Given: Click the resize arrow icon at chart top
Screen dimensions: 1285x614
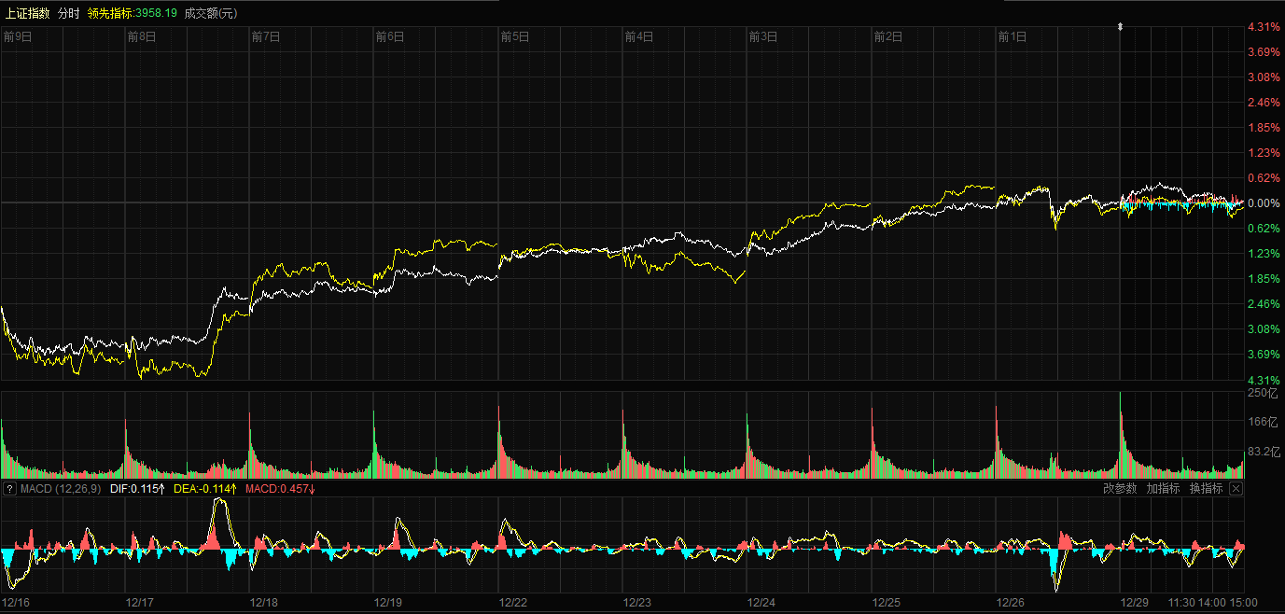Looking at the screenshot, I should (1121, 27).
